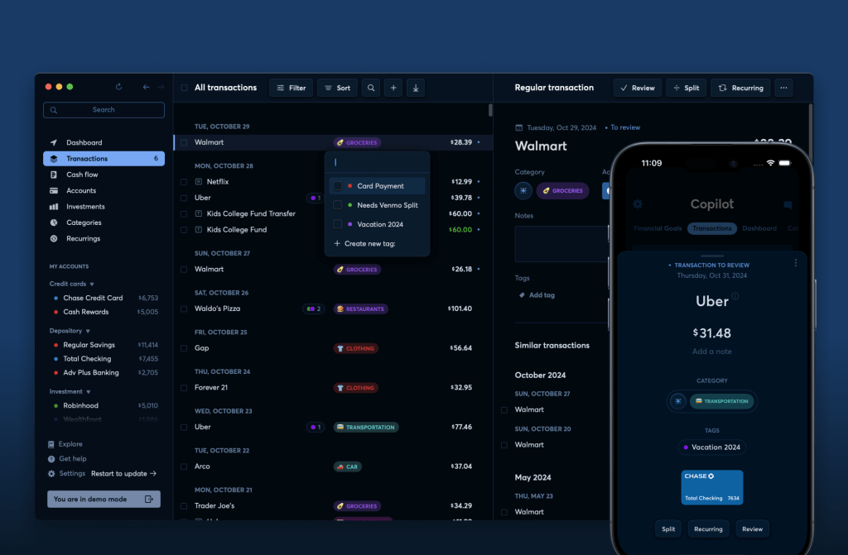Collapse the Depository account group
This screenshot has height=555, width=848.
tap(88, 332)
